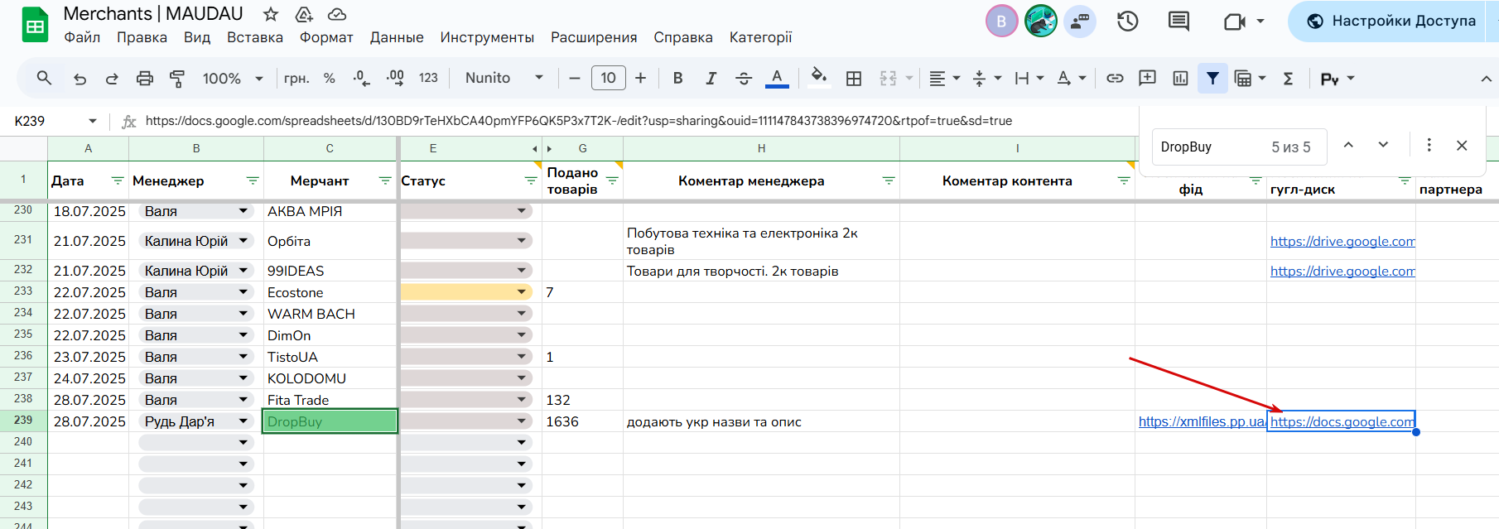Redo the last action
Screen dimensions: 1499x529
click(112, 78)
